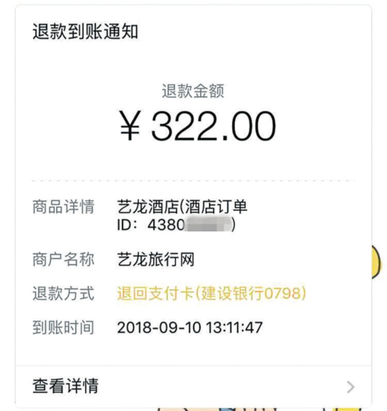Tap the chevron arrow beside 查看详情
Image resolution: width=387 pixels, height=411 pixels.
[x=350, y=387]
